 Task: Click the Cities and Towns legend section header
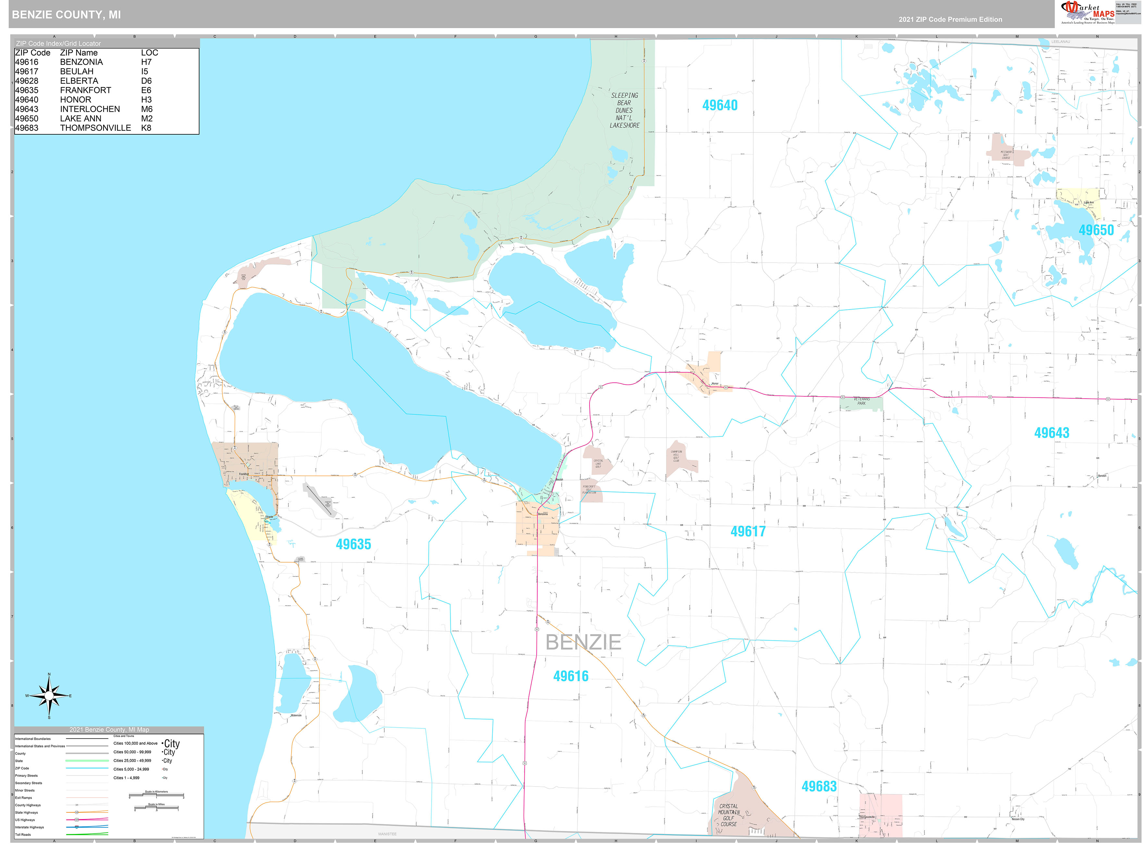coord(124,736)
